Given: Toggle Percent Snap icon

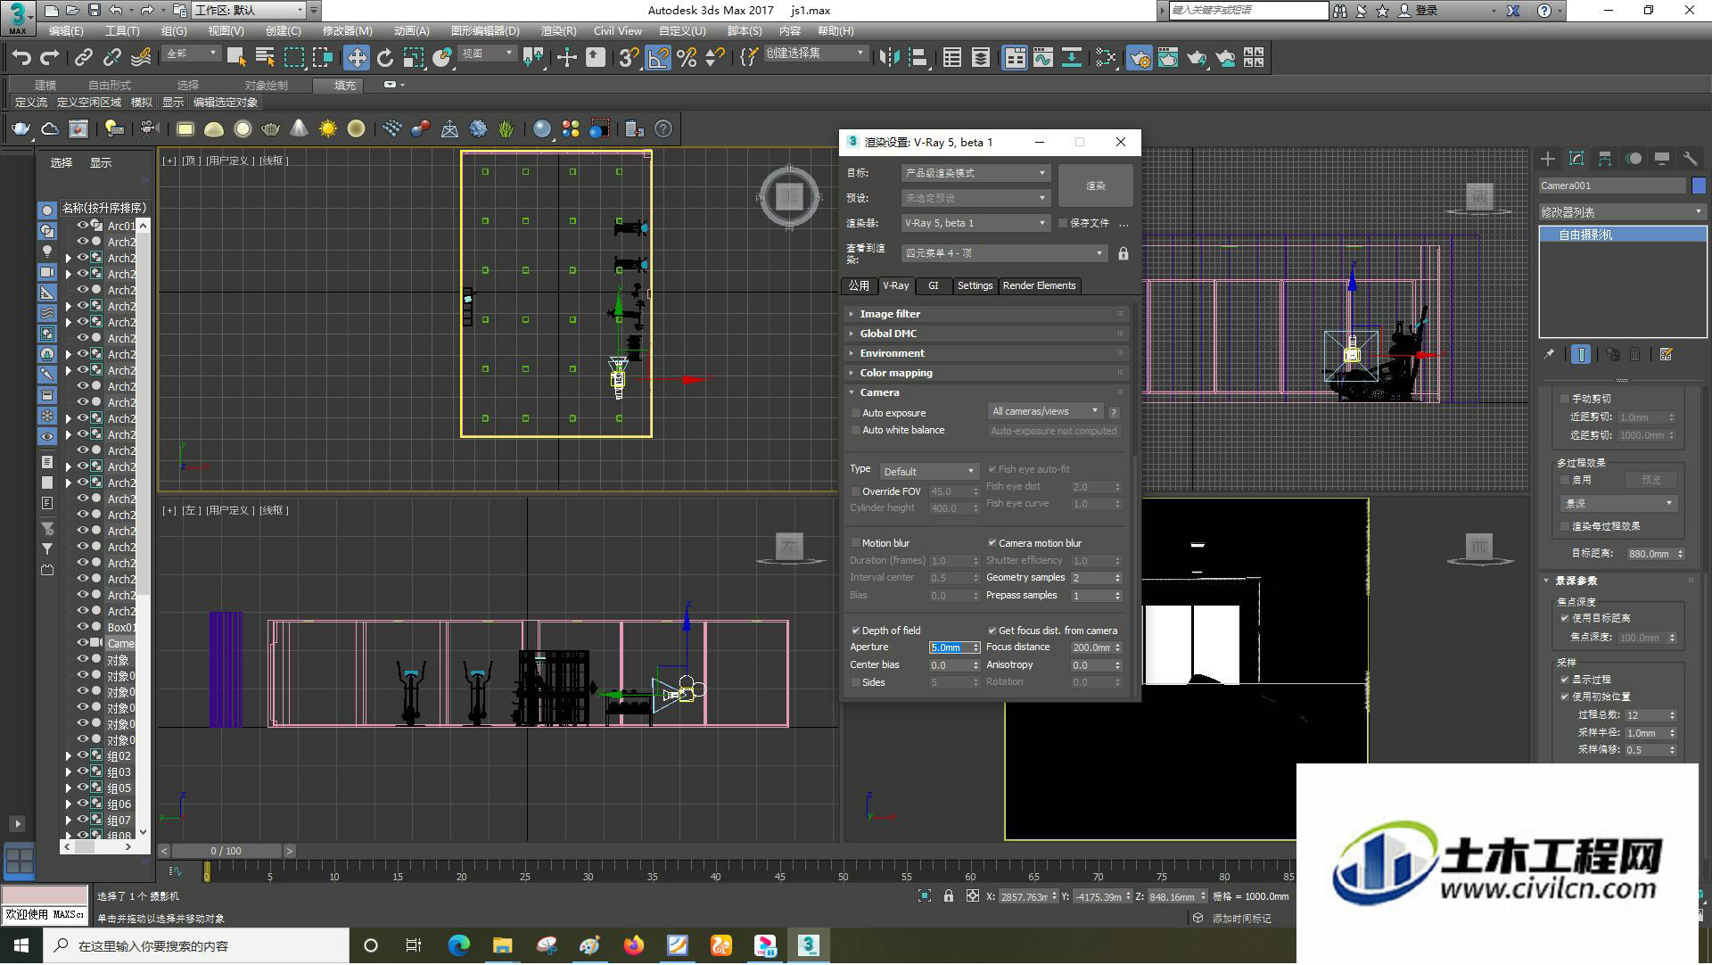Looking at the screenshot, I should 687,58.
